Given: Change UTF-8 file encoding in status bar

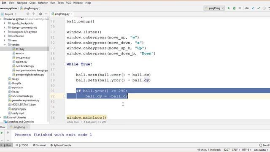Looking at the screenshot, I should pos(246,150).
